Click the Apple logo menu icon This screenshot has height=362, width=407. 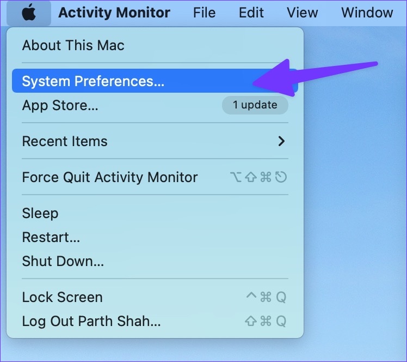click(28, 13)
